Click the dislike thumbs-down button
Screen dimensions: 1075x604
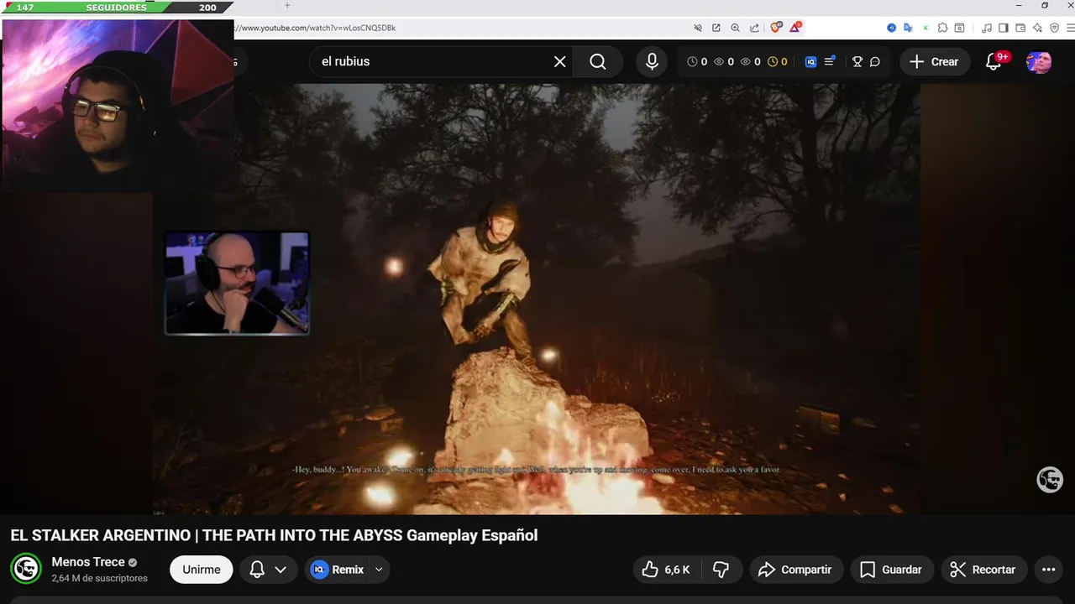[721, 570]
